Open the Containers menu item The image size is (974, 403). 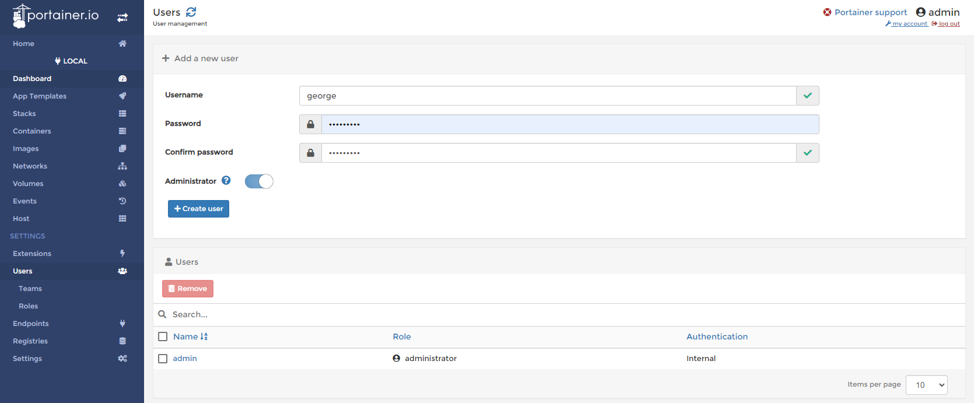tap(72, 131)
